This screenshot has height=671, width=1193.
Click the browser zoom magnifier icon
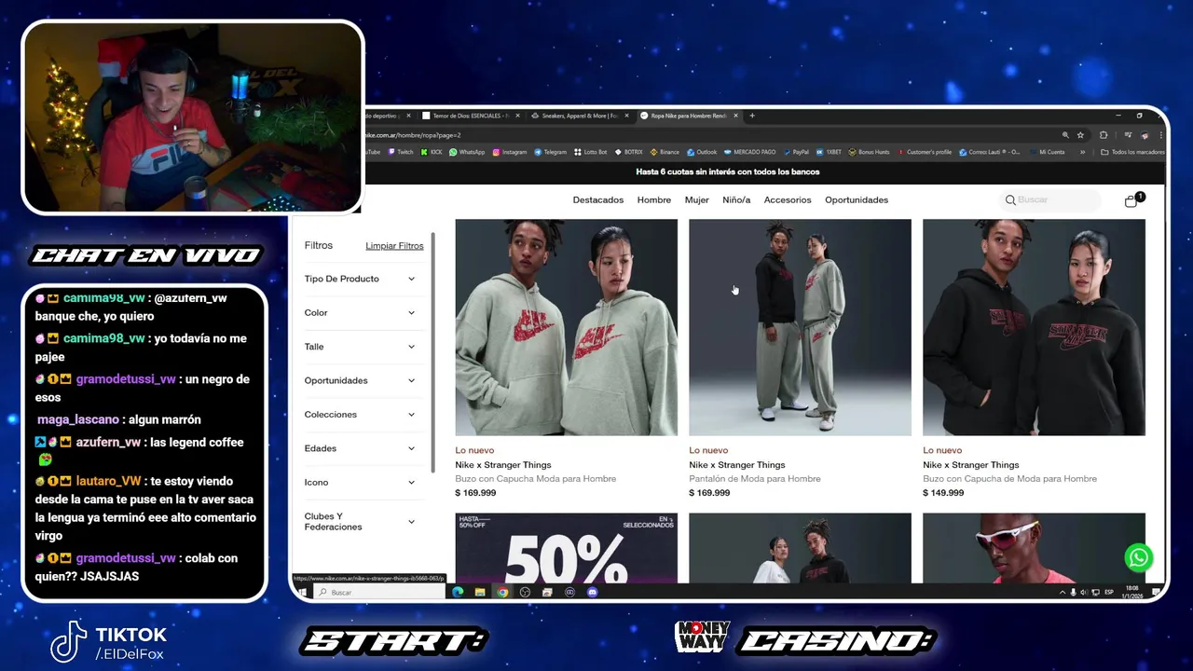[x=1065, y=135]
